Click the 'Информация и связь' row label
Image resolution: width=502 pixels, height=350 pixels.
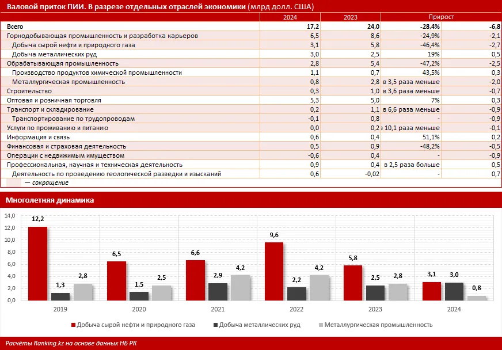36,137
